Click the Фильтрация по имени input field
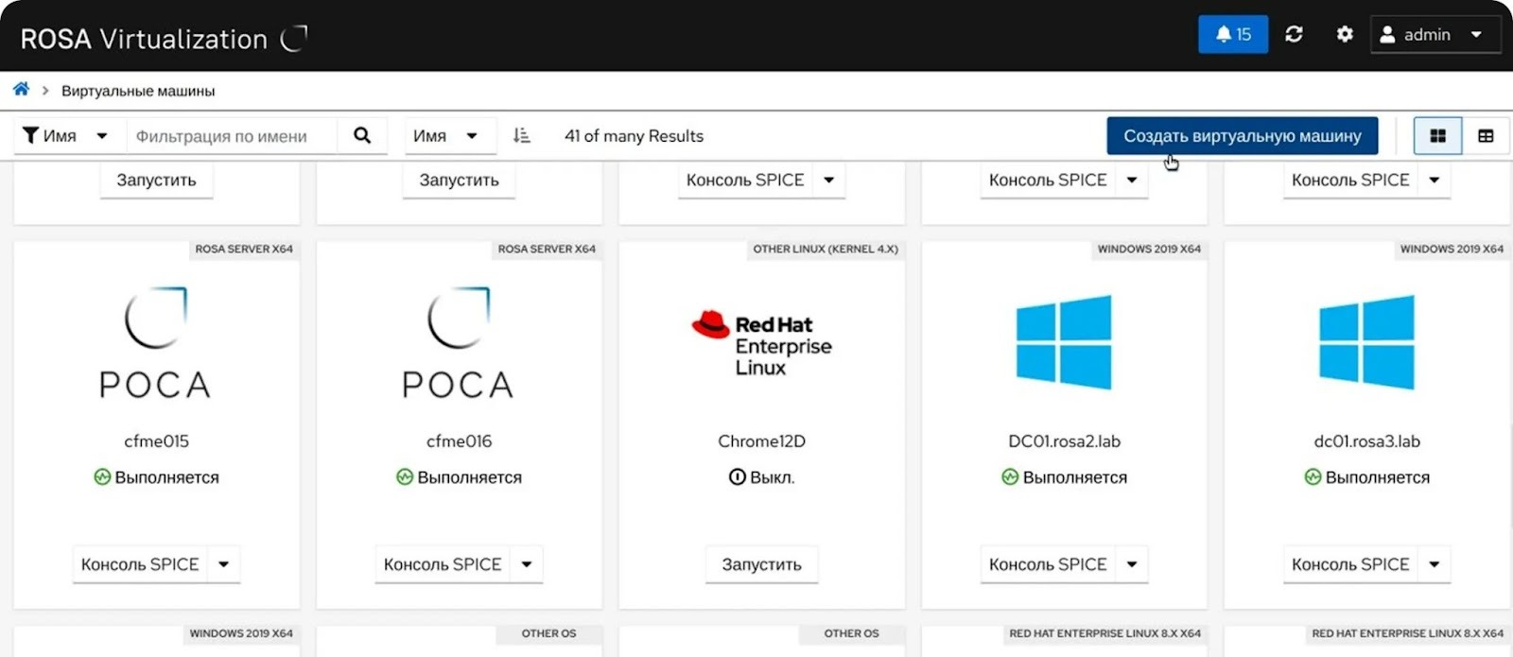Screen dimensions: 1513x657 [232, 136]
